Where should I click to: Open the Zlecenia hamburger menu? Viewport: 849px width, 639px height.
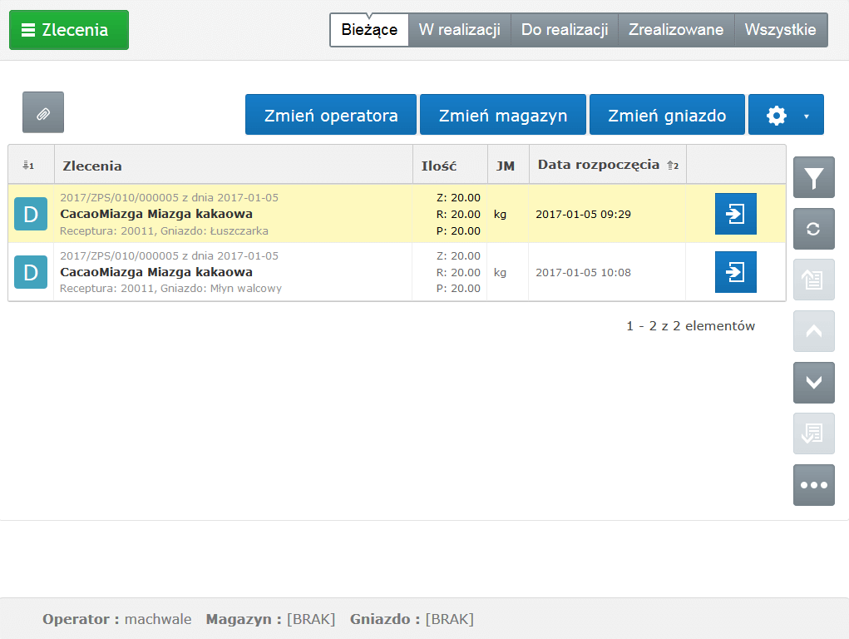pos(69,30)
